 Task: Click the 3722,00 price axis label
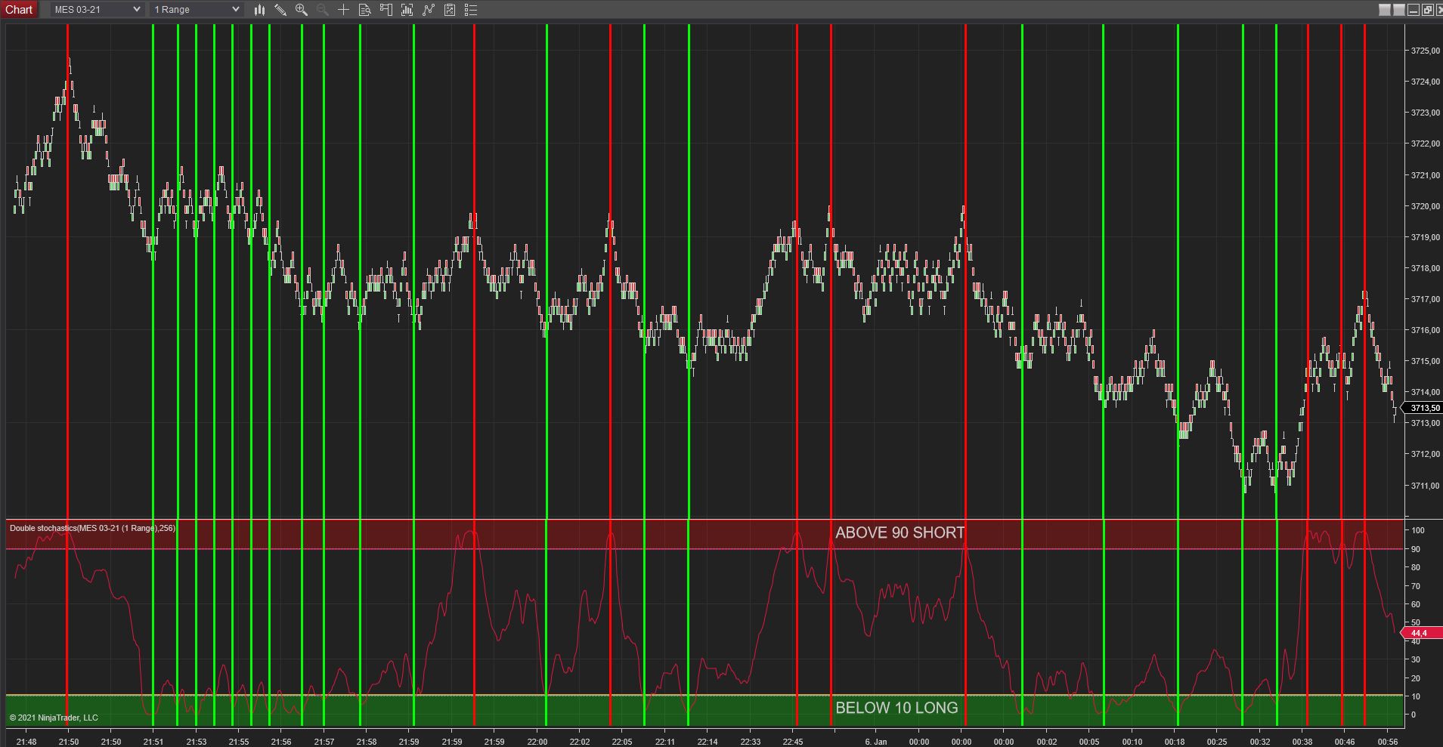coord(1425,144)
